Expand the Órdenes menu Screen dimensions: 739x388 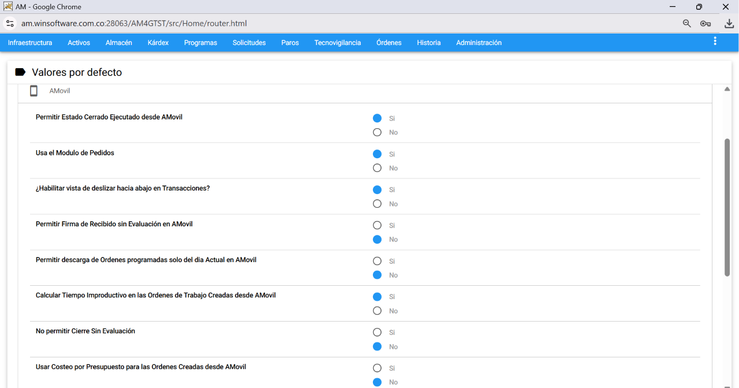[389, 43]
